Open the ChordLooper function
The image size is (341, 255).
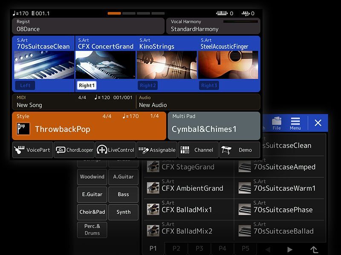(x=74, y=150)
